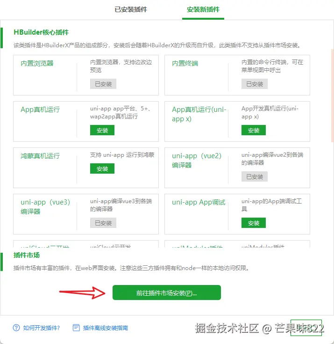The height and width of the screenshot is (344, 334).
Task: Install the App真机运行 plugin
Action: click(102, 130)
